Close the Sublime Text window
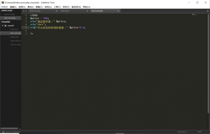Viewport: 210px width, 134px height. click(x=206, y=3)
